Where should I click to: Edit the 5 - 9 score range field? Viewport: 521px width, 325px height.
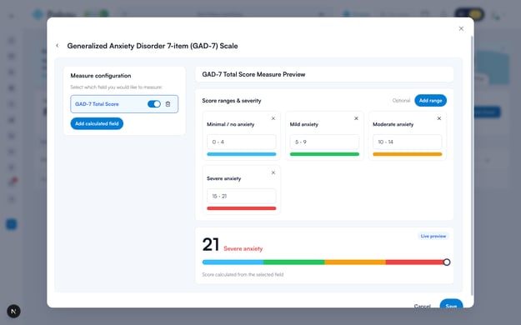tap(324, 142)
